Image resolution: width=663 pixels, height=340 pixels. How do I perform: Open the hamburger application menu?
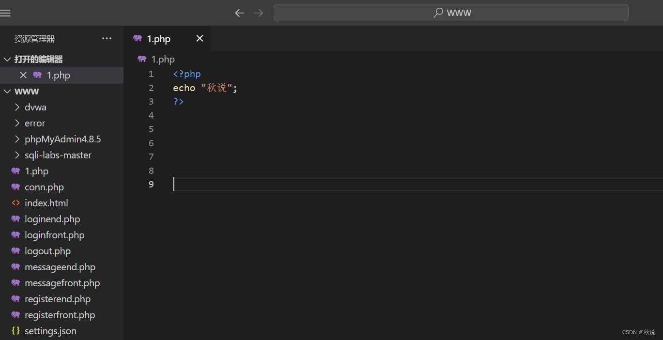click(5, 13)
